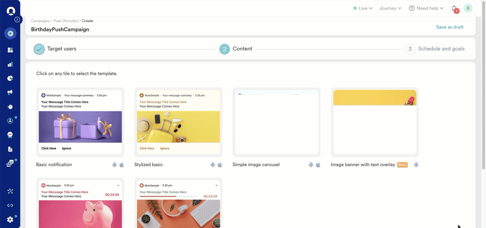
Task: Go to Campaigns breadcrumb
Action: [x=40, y=21]
